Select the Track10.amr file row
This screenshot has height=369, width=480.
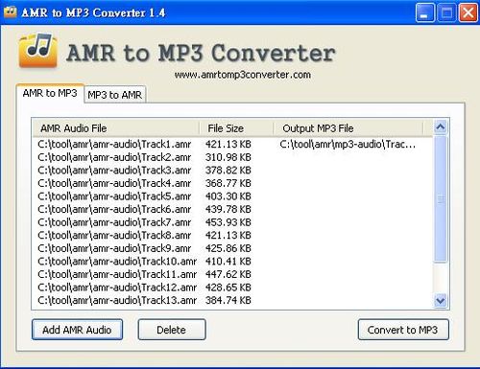pyautogui.click(x=232, y=262)
